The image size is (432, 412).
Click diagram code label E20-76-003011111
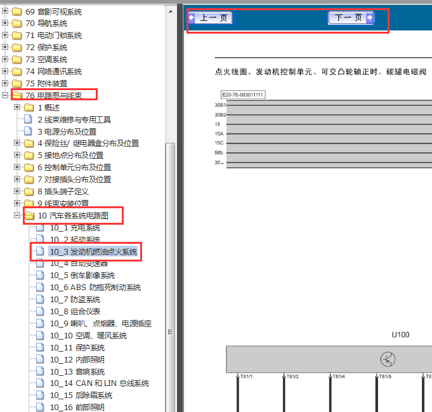(x=243, y=95)
